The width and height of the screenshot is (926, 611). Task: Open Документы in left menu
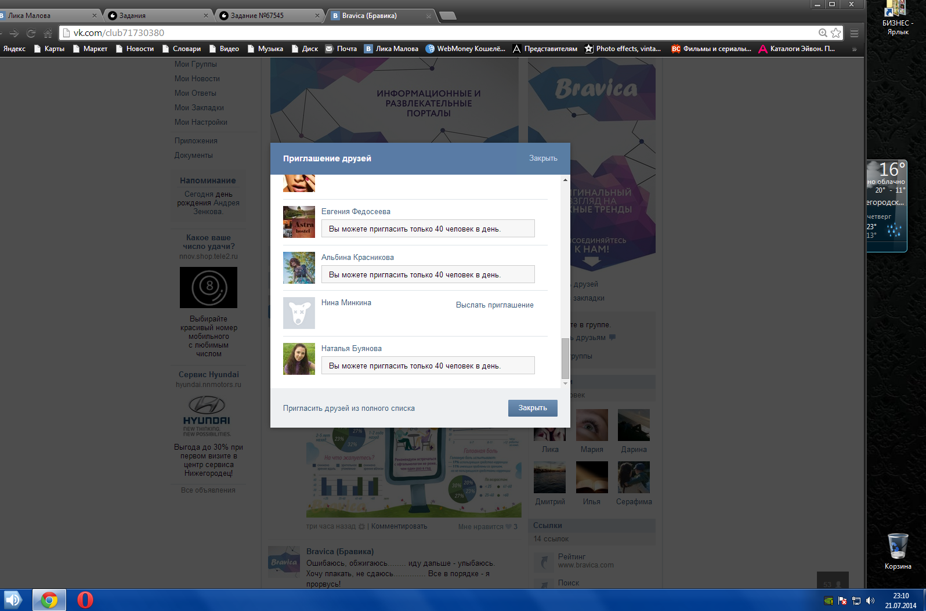coord(193,156)
